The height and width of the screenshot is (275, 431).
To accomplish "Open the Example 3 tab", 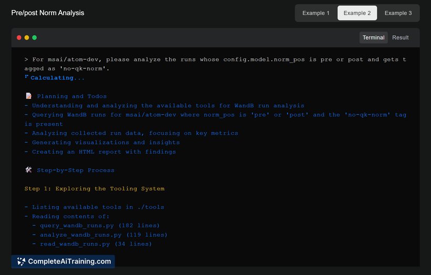I will tap(398, 13).
